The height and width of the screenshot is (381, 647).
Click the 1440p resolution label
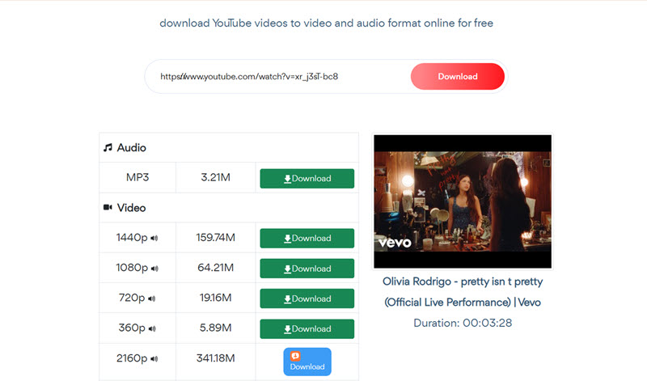click(132, 238)
